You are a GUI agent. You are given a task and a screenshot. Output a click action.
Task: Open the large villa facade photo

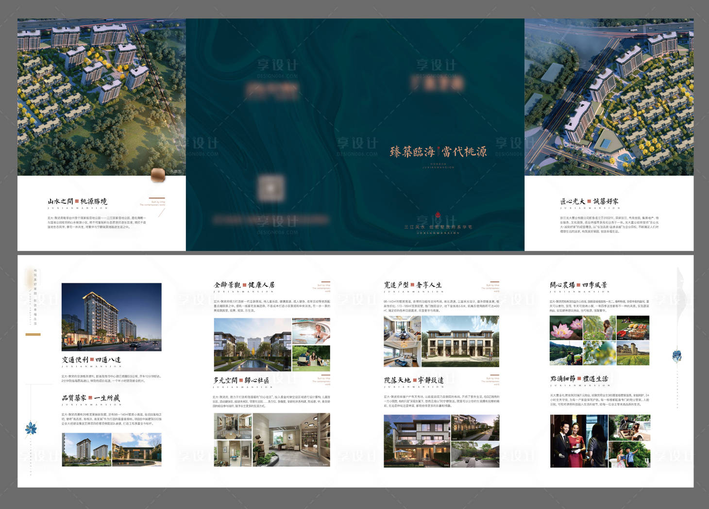(460, 341)
